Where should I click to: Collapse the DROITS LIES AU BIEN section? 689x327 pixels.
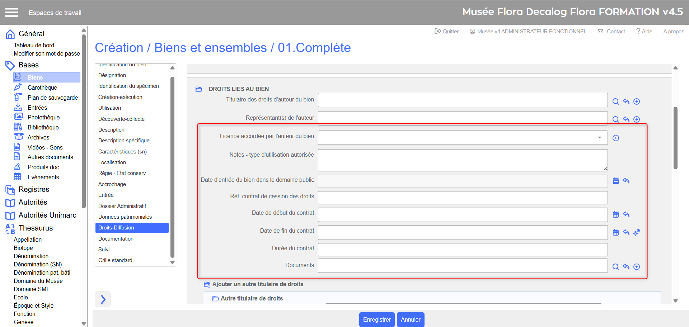(199, 89)
